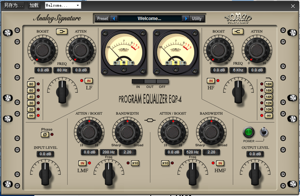Toggle the HF band IN button
Screen dimensions: 300x196
point(211,81)
